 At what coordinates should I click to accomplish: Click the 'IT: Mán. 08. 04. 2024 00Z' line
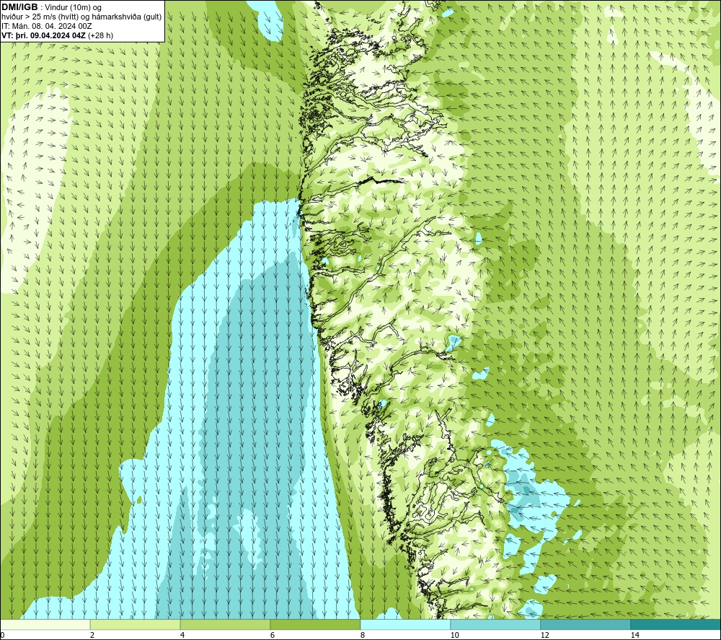[x=46, y=26]
